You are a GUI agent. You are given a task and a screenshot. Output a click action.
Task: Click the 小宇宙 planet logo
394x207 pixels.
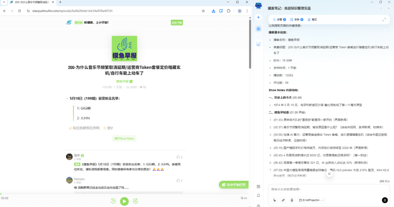(69, 22)
